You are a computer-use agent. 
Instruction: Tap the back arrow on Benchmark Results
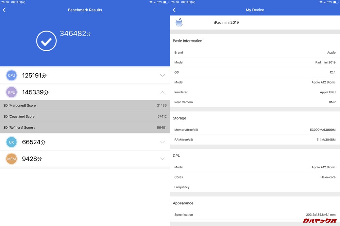click(4, 10)
